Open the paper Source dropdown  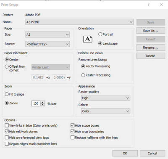pyautogui.click(x=47, y=44)
